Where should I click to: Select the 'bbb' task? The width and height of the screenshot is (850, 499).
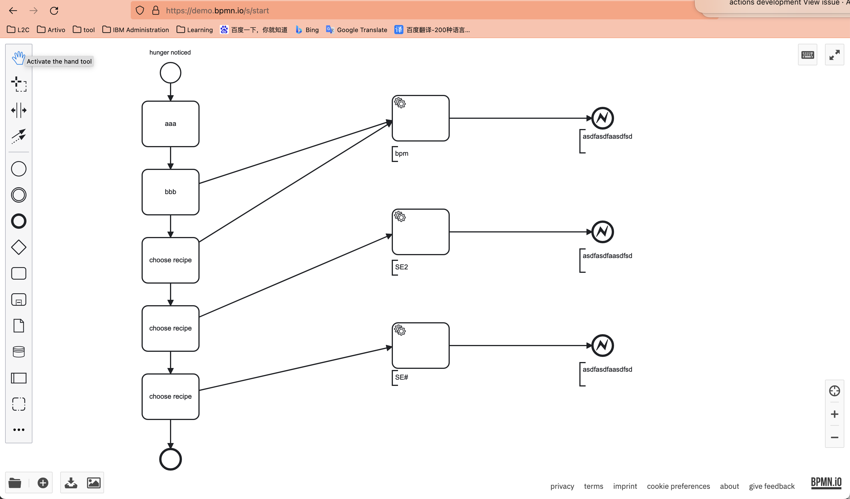click(x=170, y=192)
